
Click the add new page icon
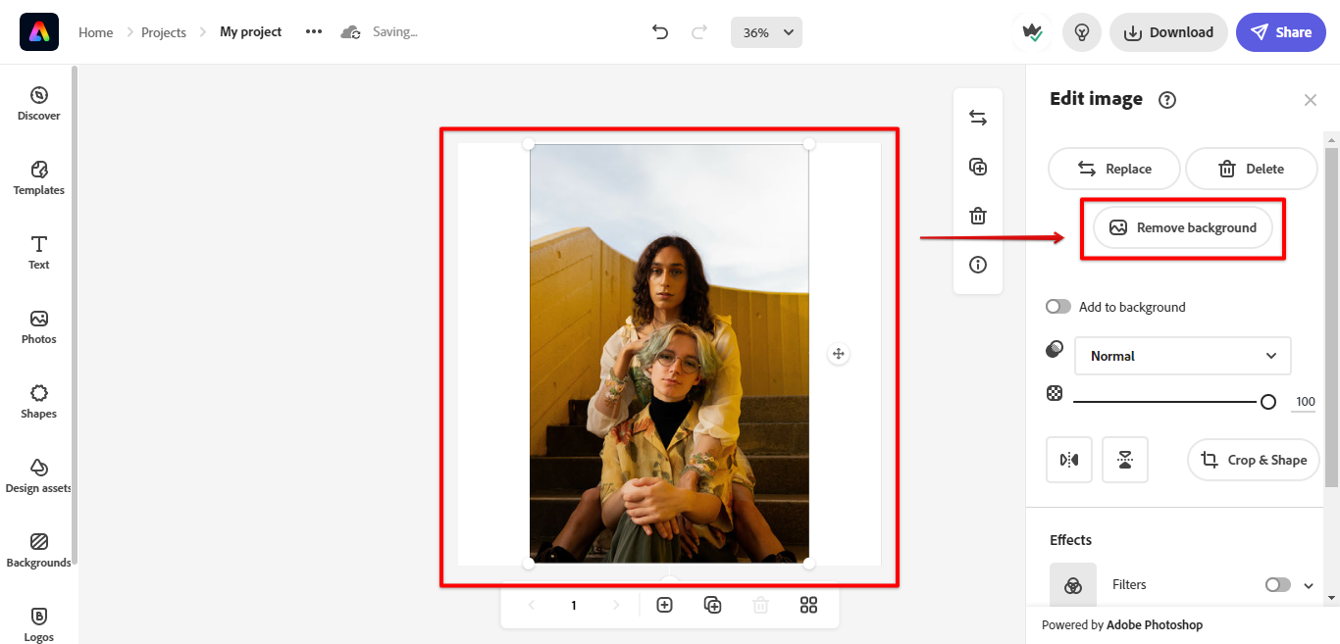(665, 605)
